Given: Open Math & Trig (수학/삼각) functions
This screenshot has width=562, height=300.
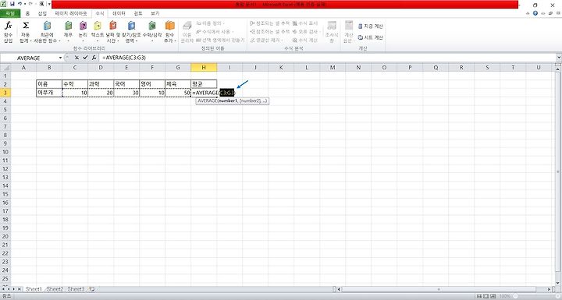Looking at the screenshot, I should point(152,32).
